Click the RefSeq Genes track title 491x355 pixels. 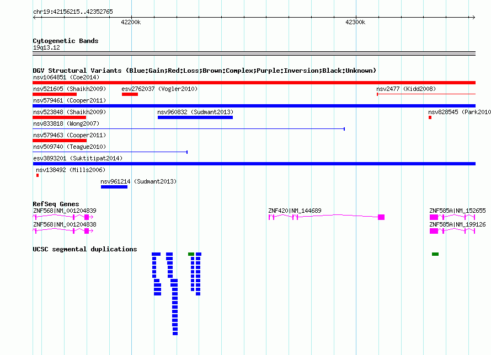(x=56, y=204)
